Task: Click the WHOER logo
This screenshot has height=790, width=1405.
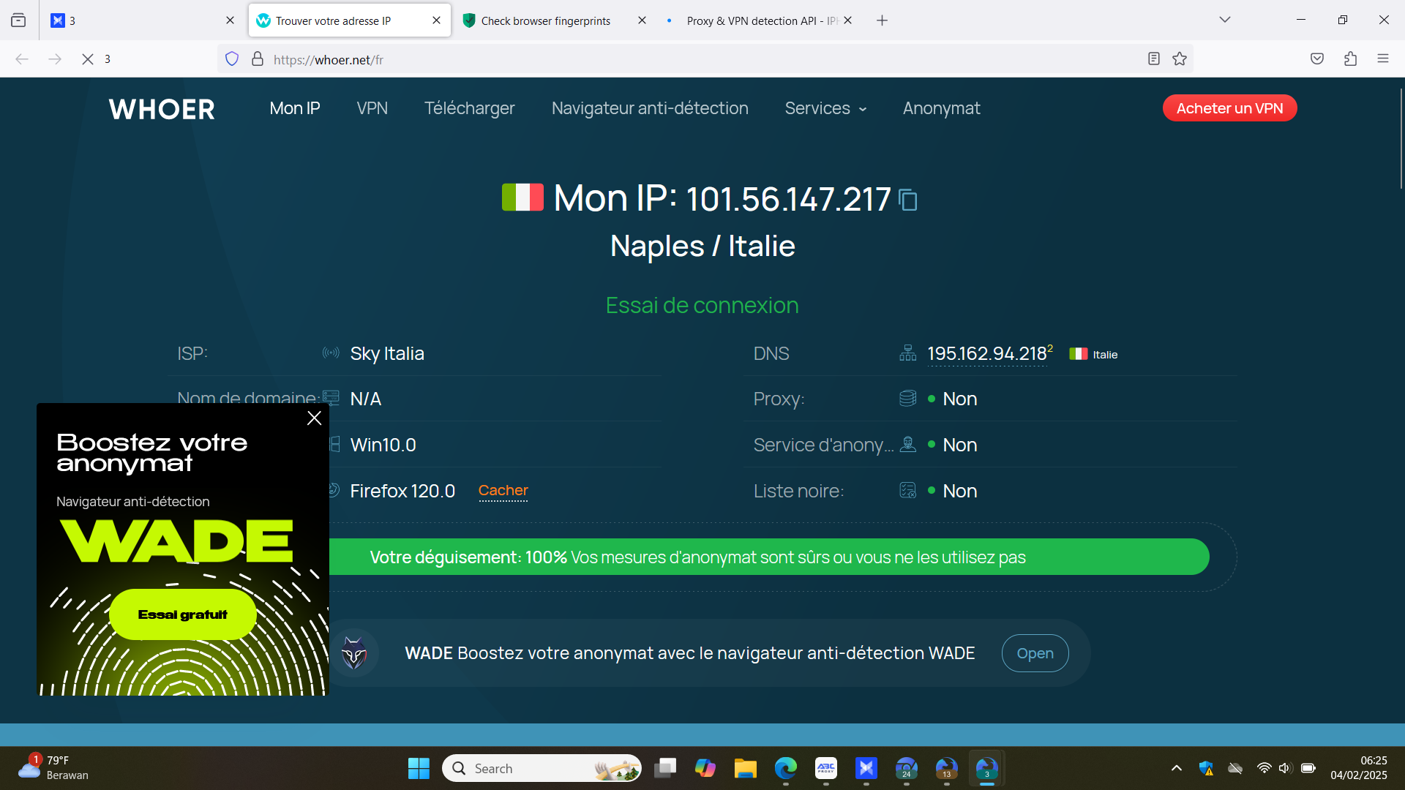Action: click(x=162, y=109)
